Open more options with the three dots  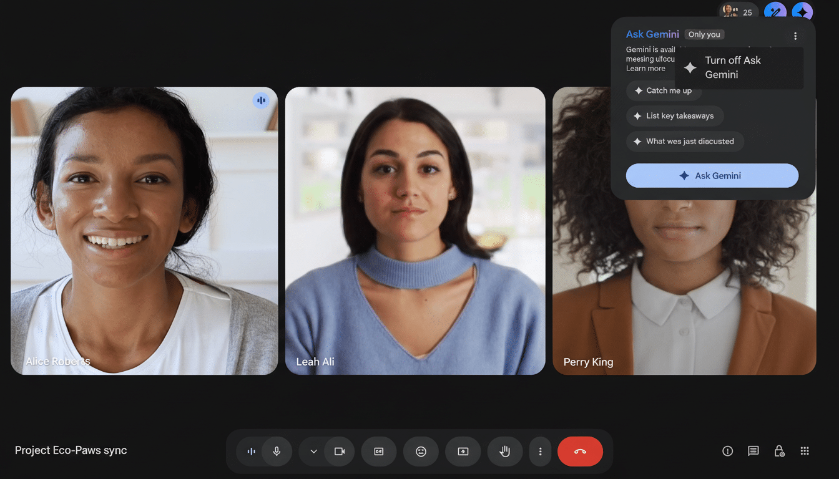pos(540,451)
